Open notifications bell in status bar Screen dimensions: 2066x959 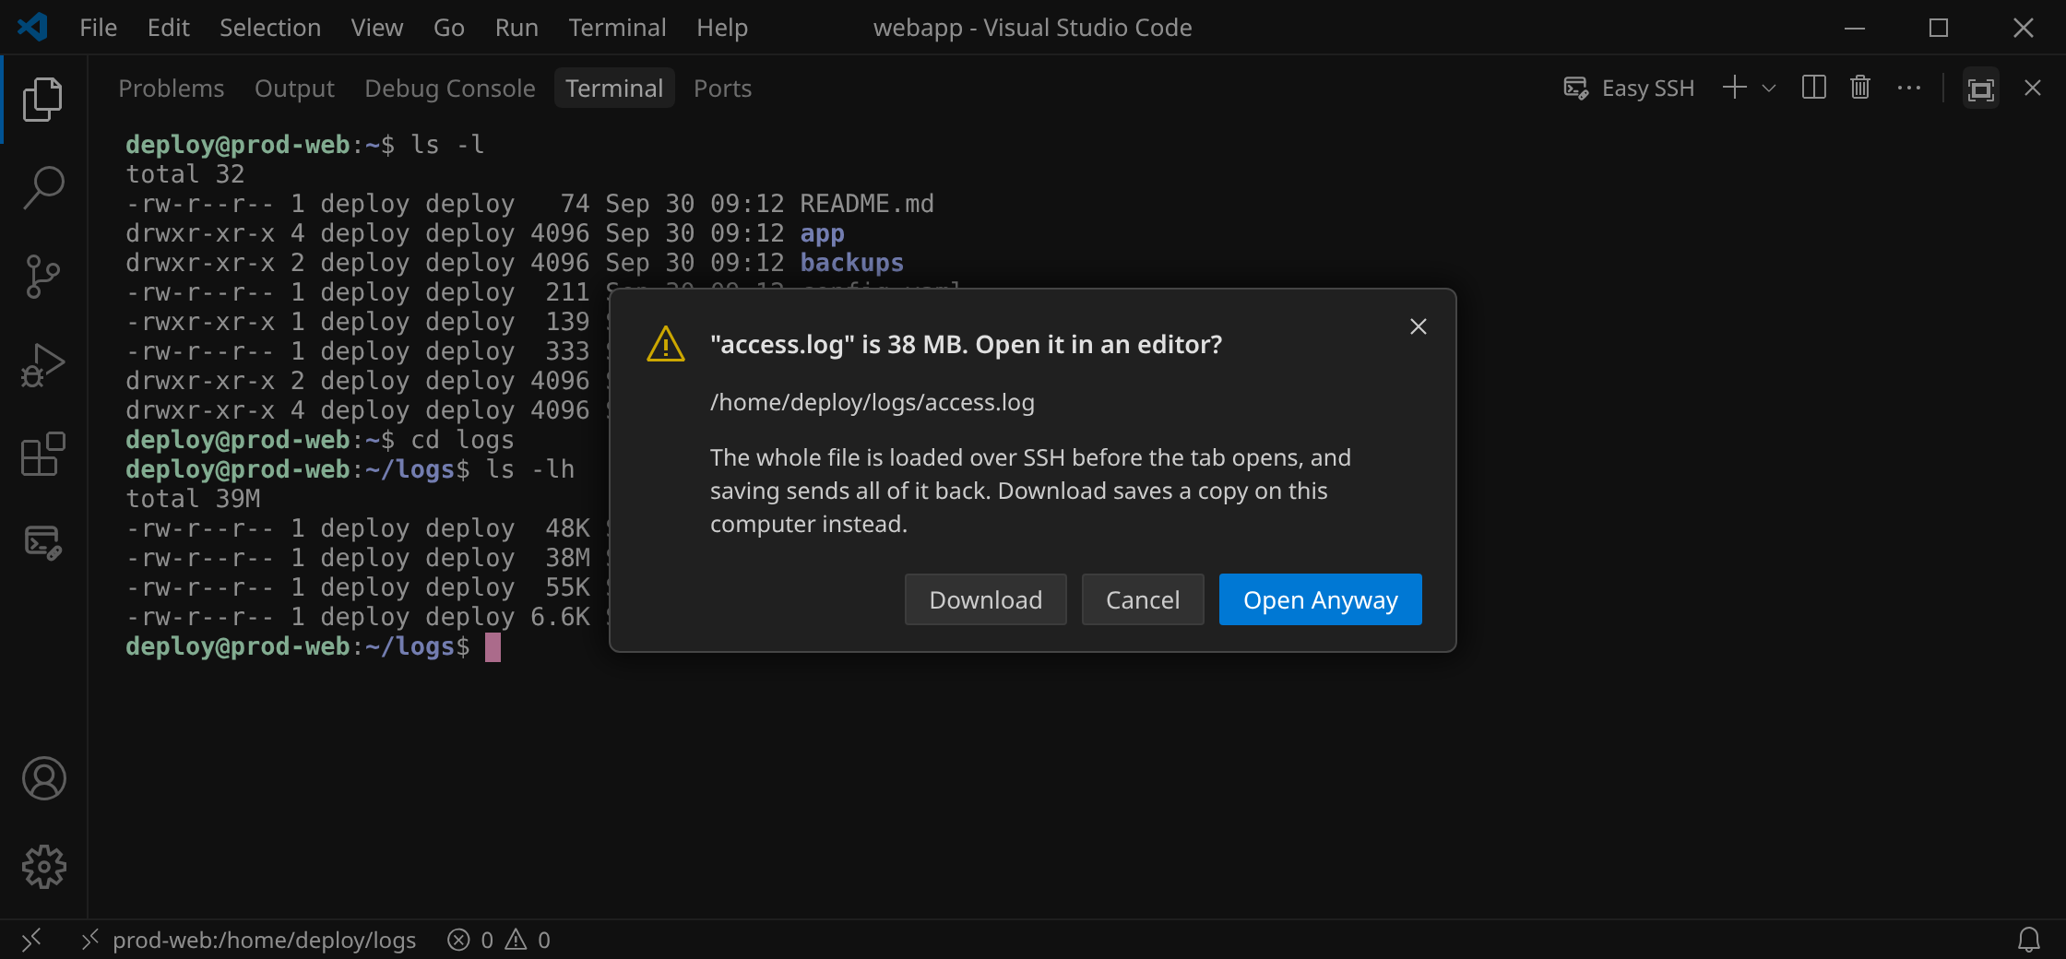tap(2029, 940)
